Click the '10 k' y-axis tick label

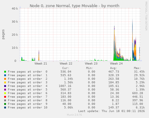(x=15, y=48)
